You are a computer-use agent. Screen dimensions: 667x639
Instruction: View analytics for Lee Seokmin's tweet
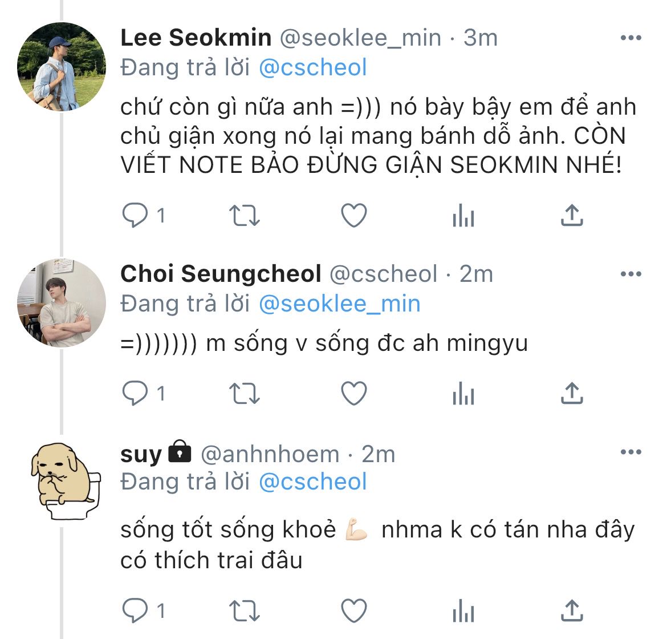tap(463, 216)
